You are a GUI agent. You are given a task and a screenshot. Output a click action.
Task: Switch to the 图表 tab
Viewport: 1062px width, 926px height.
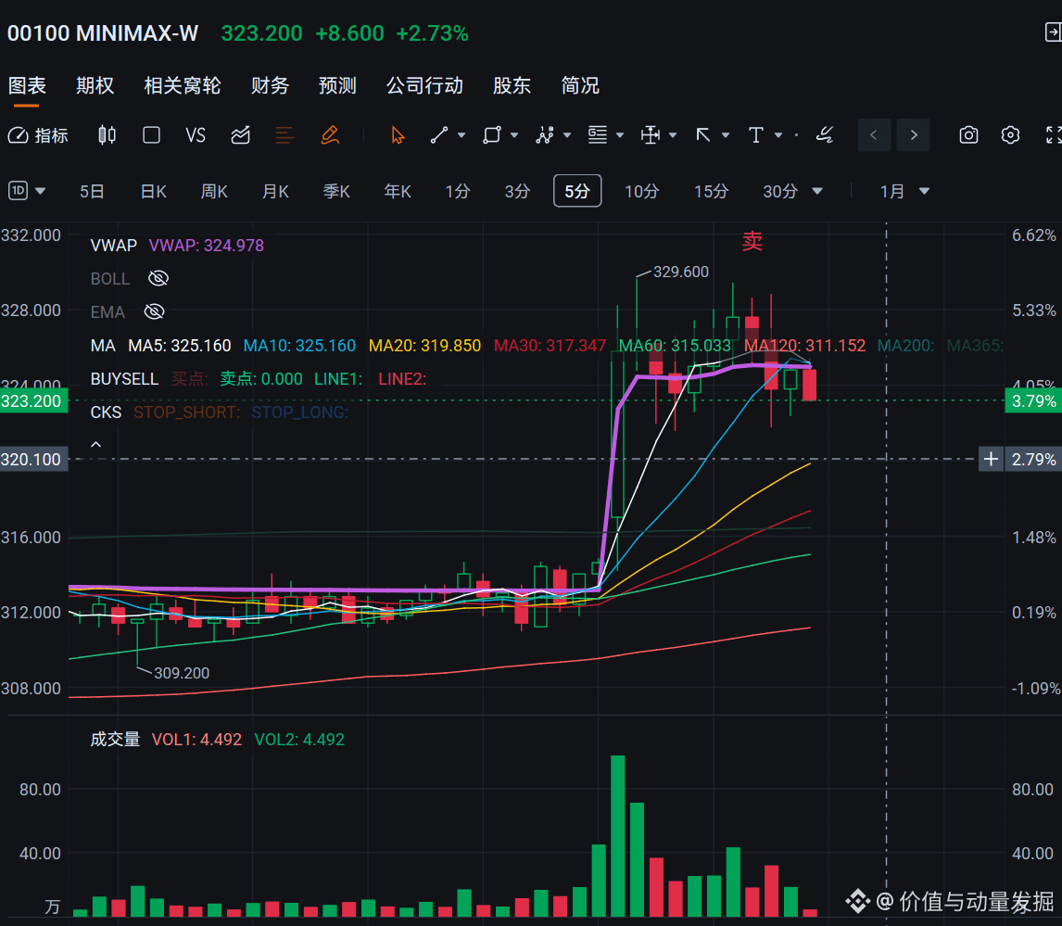coord(27,86)
